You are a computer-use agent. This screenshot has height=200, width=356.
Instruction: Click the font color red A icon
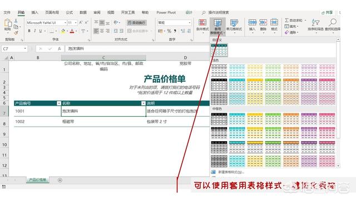coord(72,31)
